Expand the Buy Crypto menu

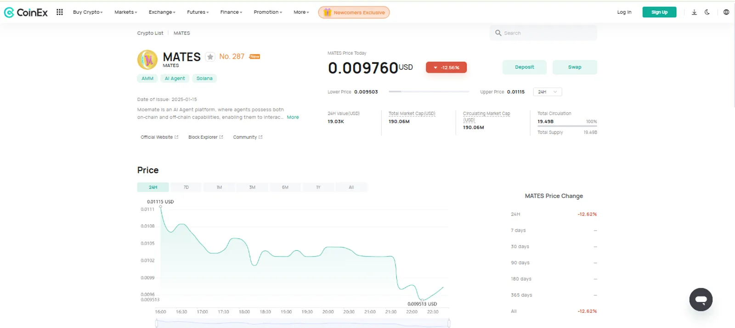[x=88, y=12]
